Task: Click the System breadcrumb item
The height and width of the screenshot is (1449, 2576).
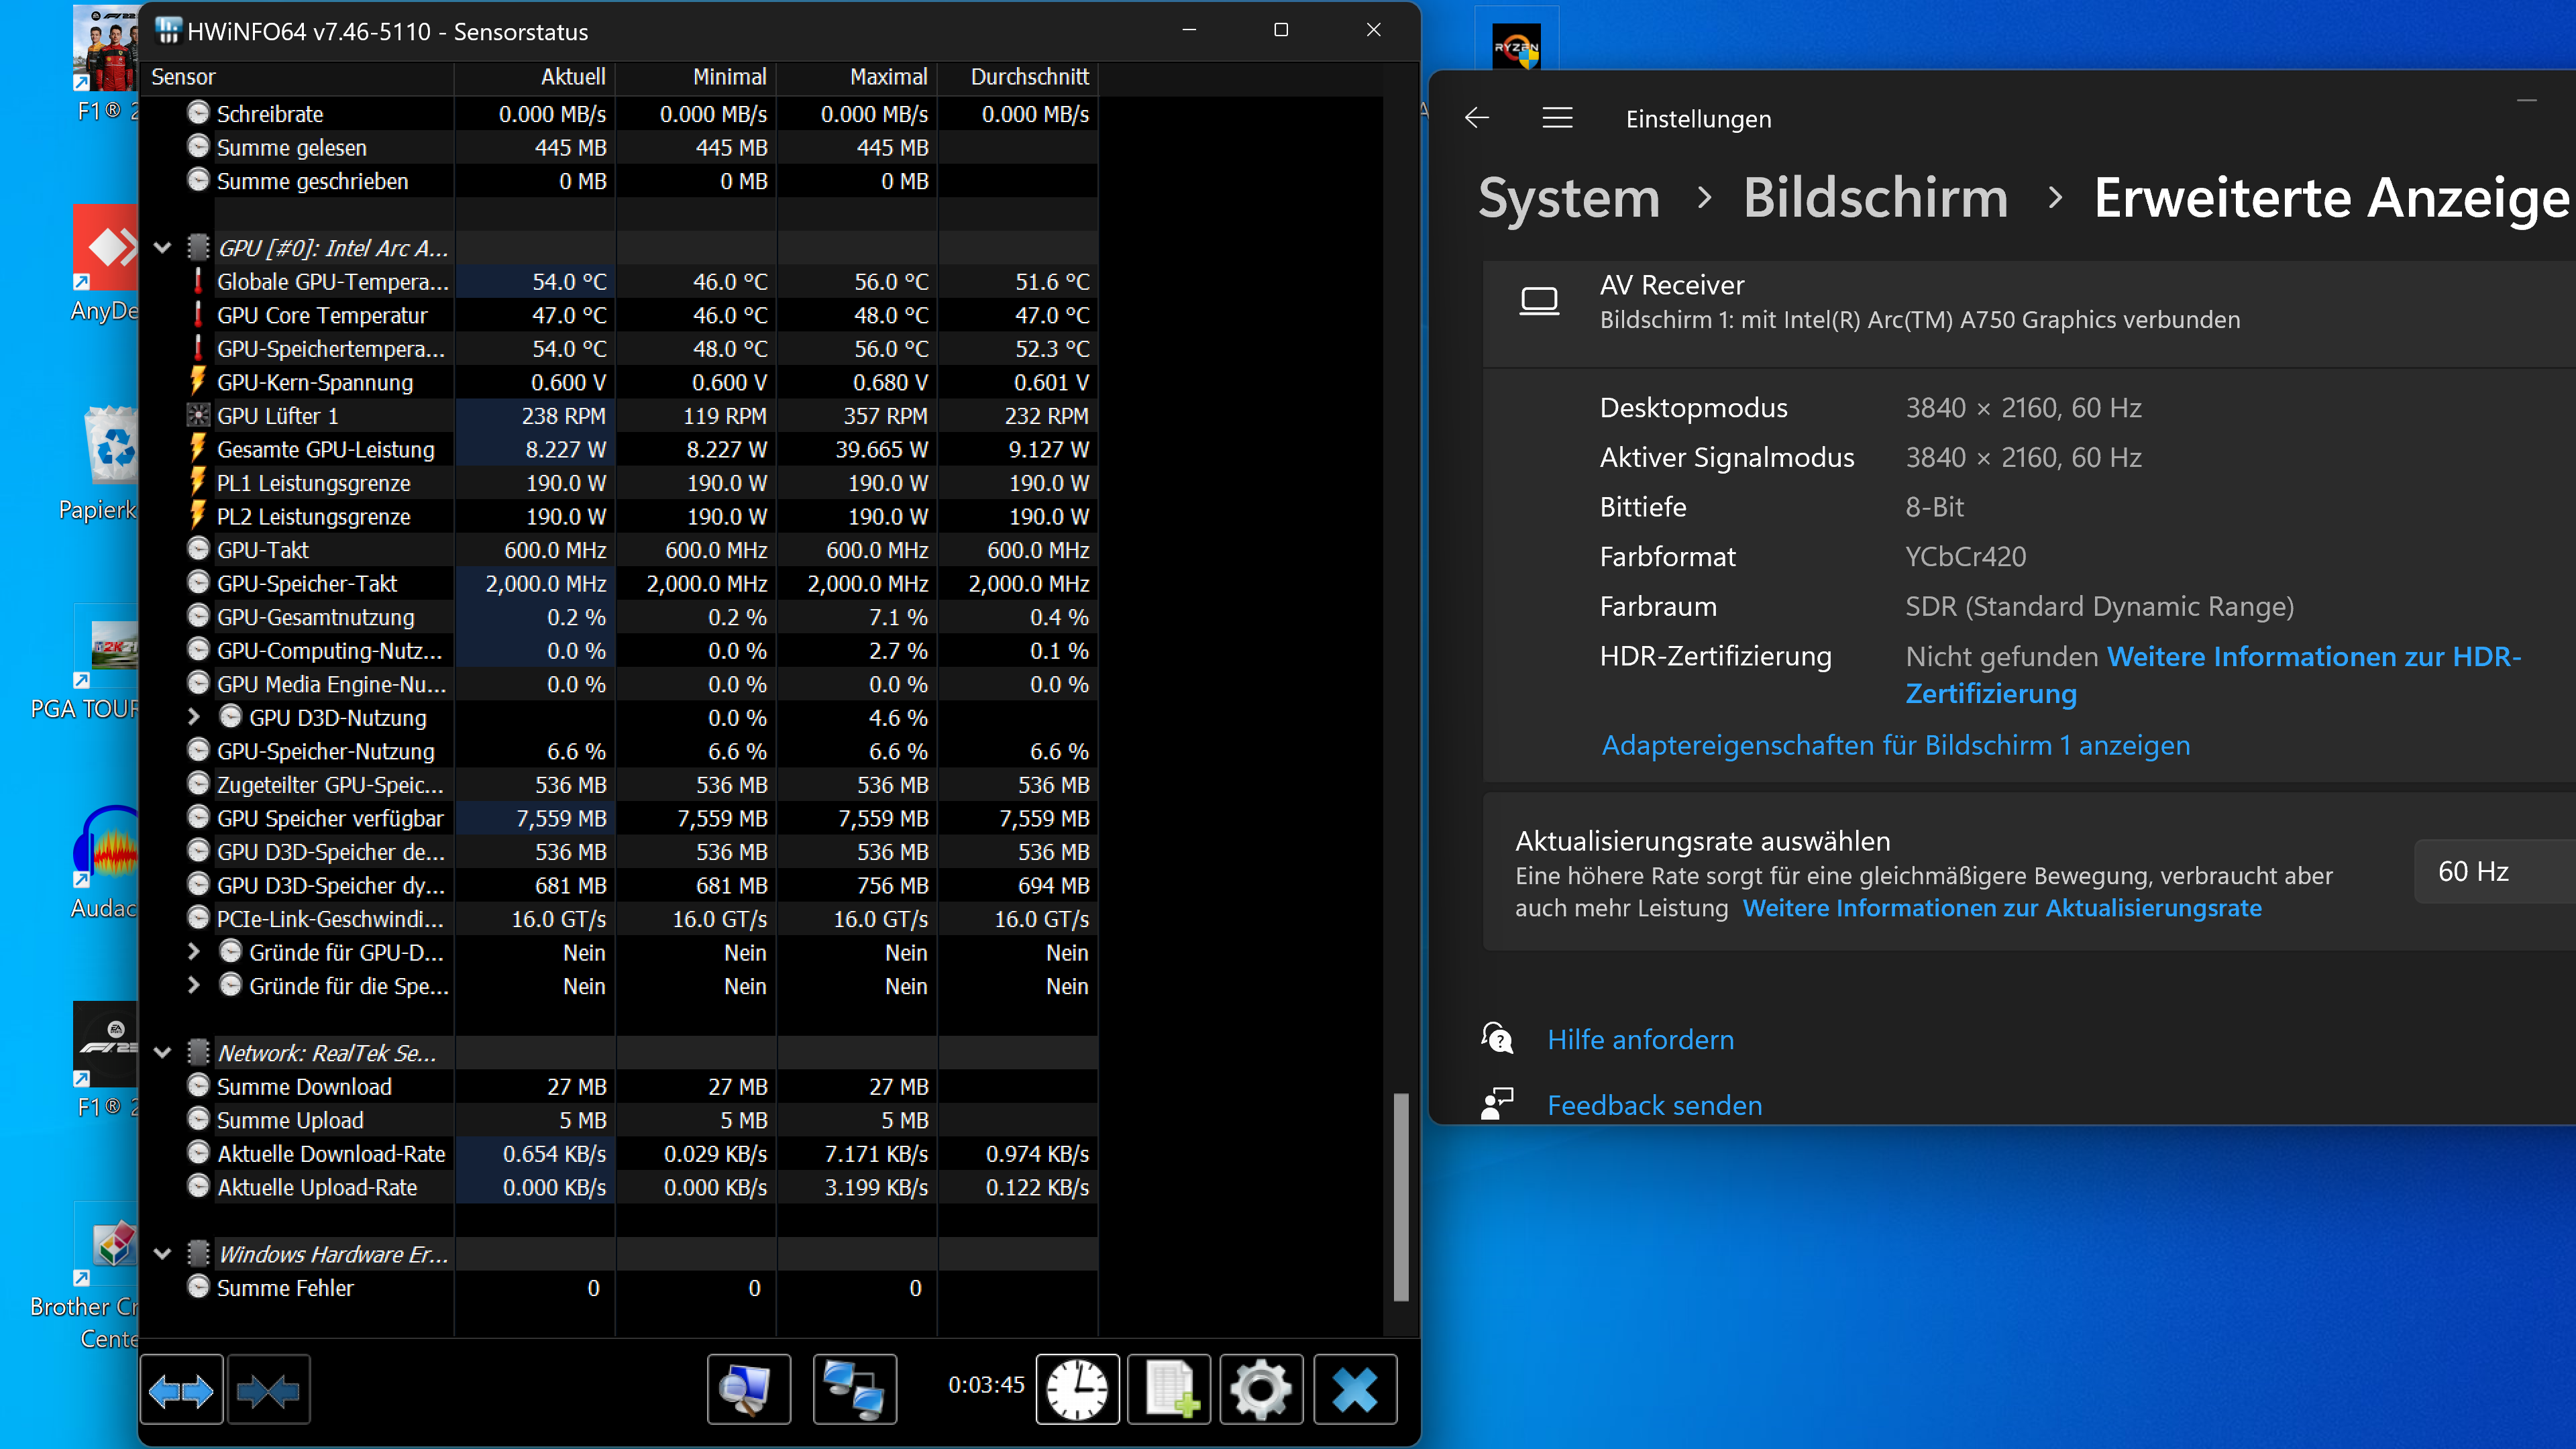Action: 1568,198
